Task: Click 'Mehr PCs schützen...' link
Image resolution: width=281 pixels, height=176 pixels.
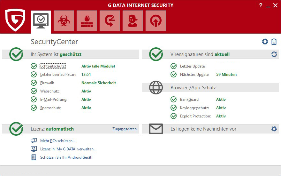Action: point(57,141)
